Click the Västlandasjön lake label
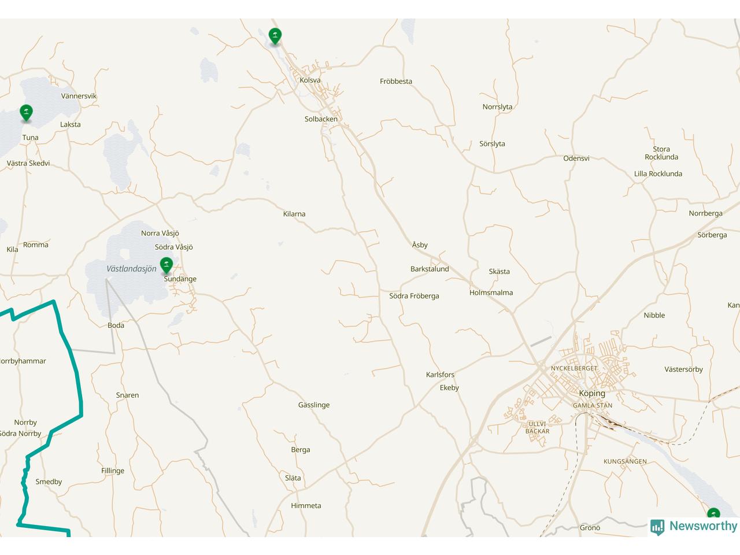Viewport: 740px width, 555px height. pos(131,269)
